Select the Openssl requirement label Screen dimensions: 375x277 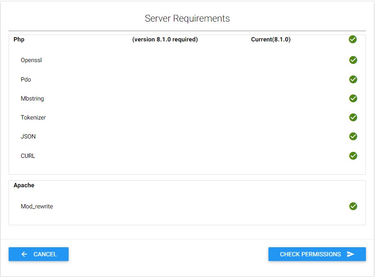pos(31,60)
